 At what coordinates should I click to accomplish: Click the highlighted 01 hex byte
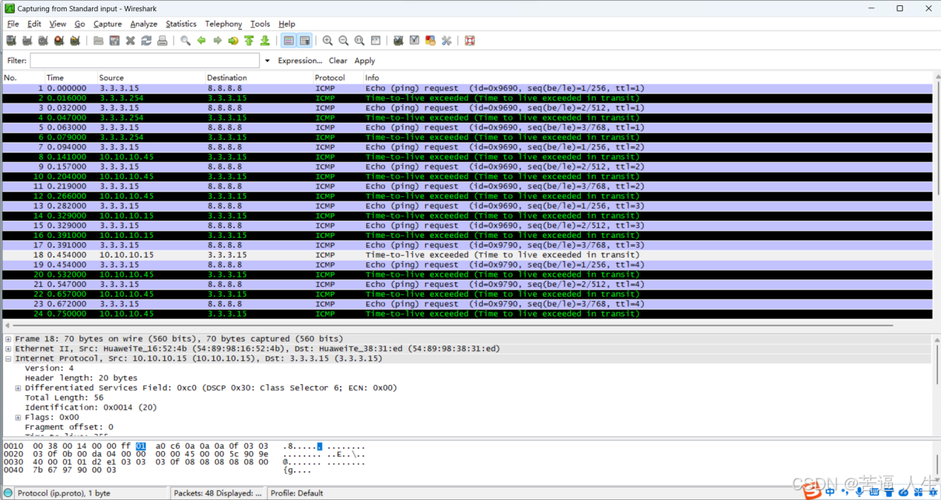click(x=141, y=447)
